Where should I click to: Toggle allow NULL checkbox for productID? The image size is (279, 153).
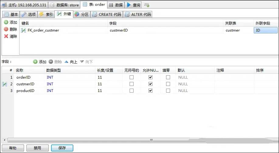[x=150, y=90]
